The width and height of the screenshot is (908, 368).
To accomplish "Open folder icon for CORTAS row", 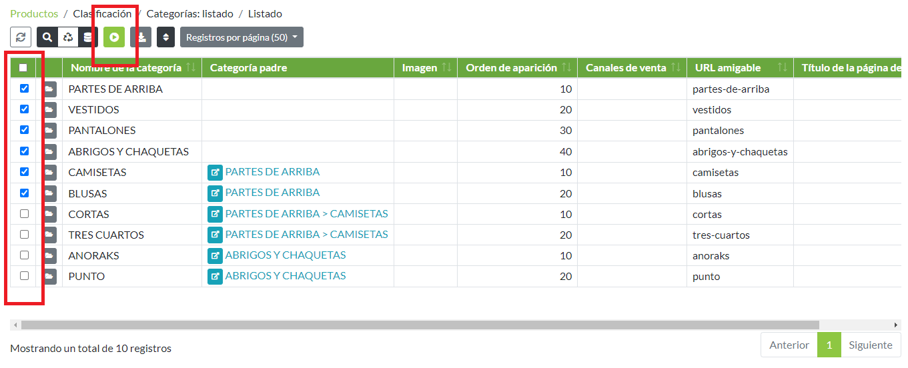I will point(49,215).
